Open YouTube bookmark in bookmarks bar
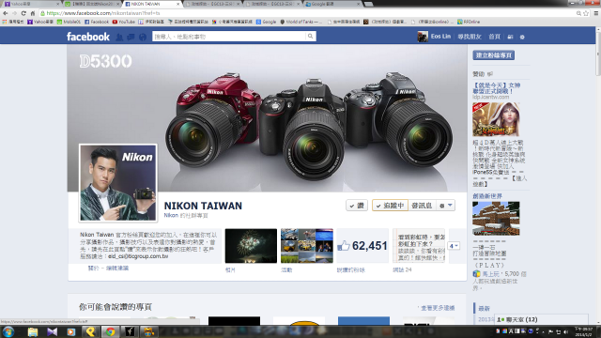The width and height of the screenshot is (601, 338). (124, 22)
